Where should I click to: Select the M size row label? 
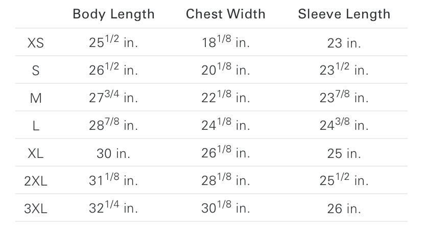tap(36, 98)
